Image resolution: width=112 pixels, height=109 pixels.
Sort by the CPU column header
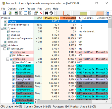(x=38, y=18)
